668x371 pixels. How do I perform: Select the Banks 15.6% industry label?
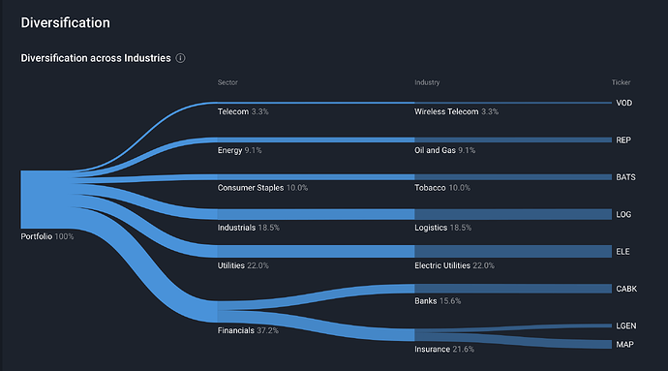click(x=438, y=301)
